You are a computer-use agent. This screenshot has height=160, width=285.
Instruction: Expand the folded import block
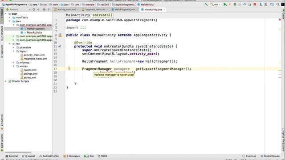click(x=83, y=28)
